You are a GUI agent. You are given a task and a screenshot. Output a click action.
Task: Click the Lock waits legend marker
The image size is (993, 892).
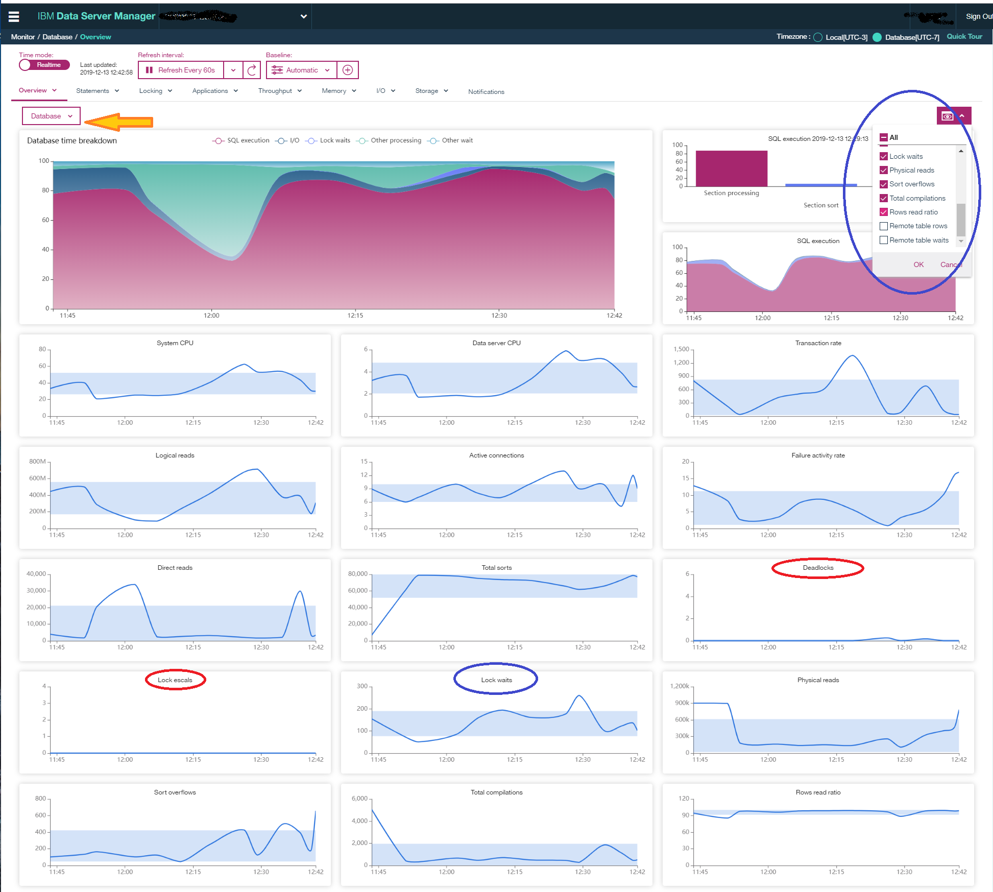(311, 140)
